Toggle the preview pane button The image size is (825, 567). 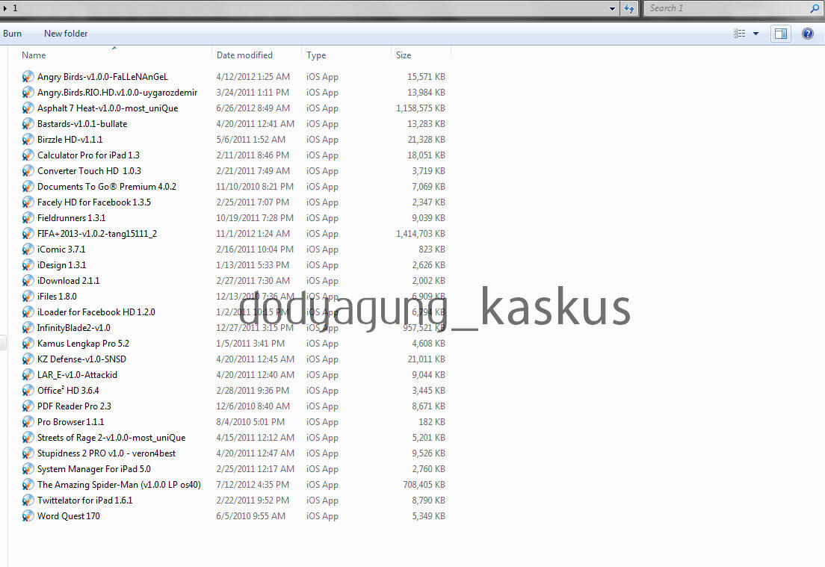click(781, 34)
